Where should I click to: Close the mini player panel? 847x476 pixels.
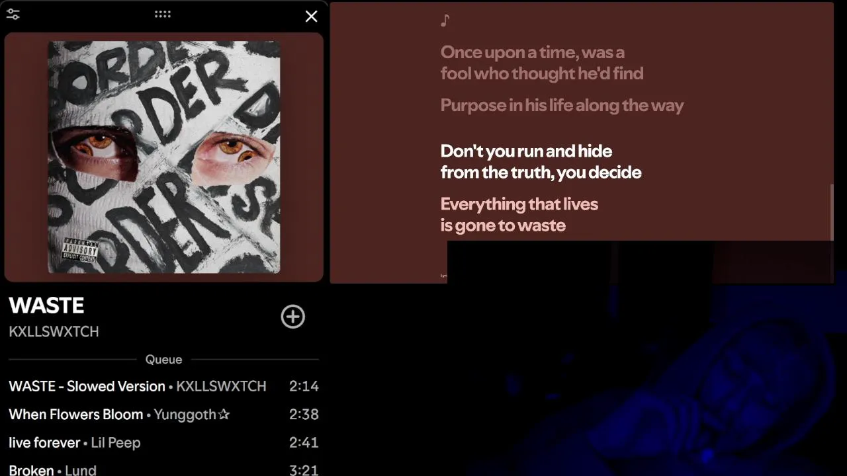pos(311,17)
